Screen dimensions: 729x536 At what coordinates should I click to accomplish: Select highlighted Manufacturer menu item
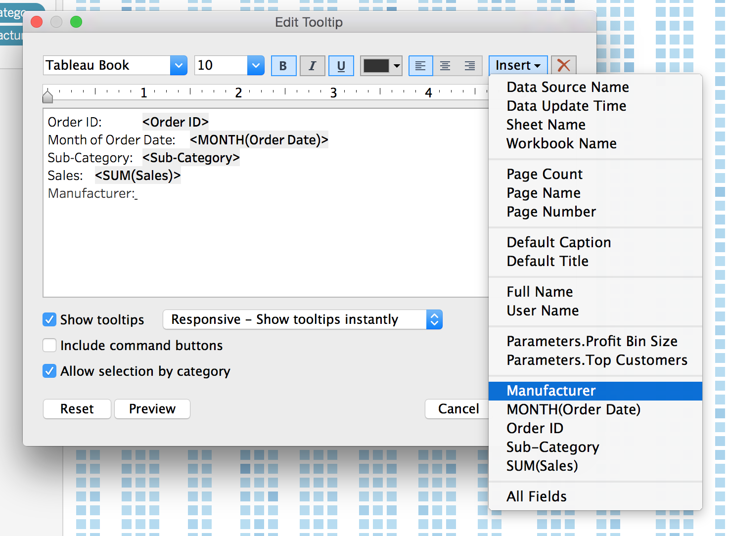(x=595, y=391)
